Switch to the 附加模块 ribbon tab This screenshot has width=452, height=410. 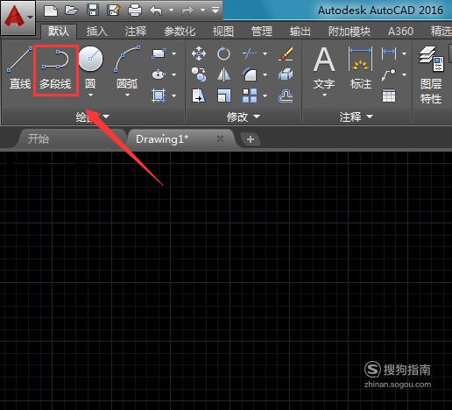(x=350, y=32)
